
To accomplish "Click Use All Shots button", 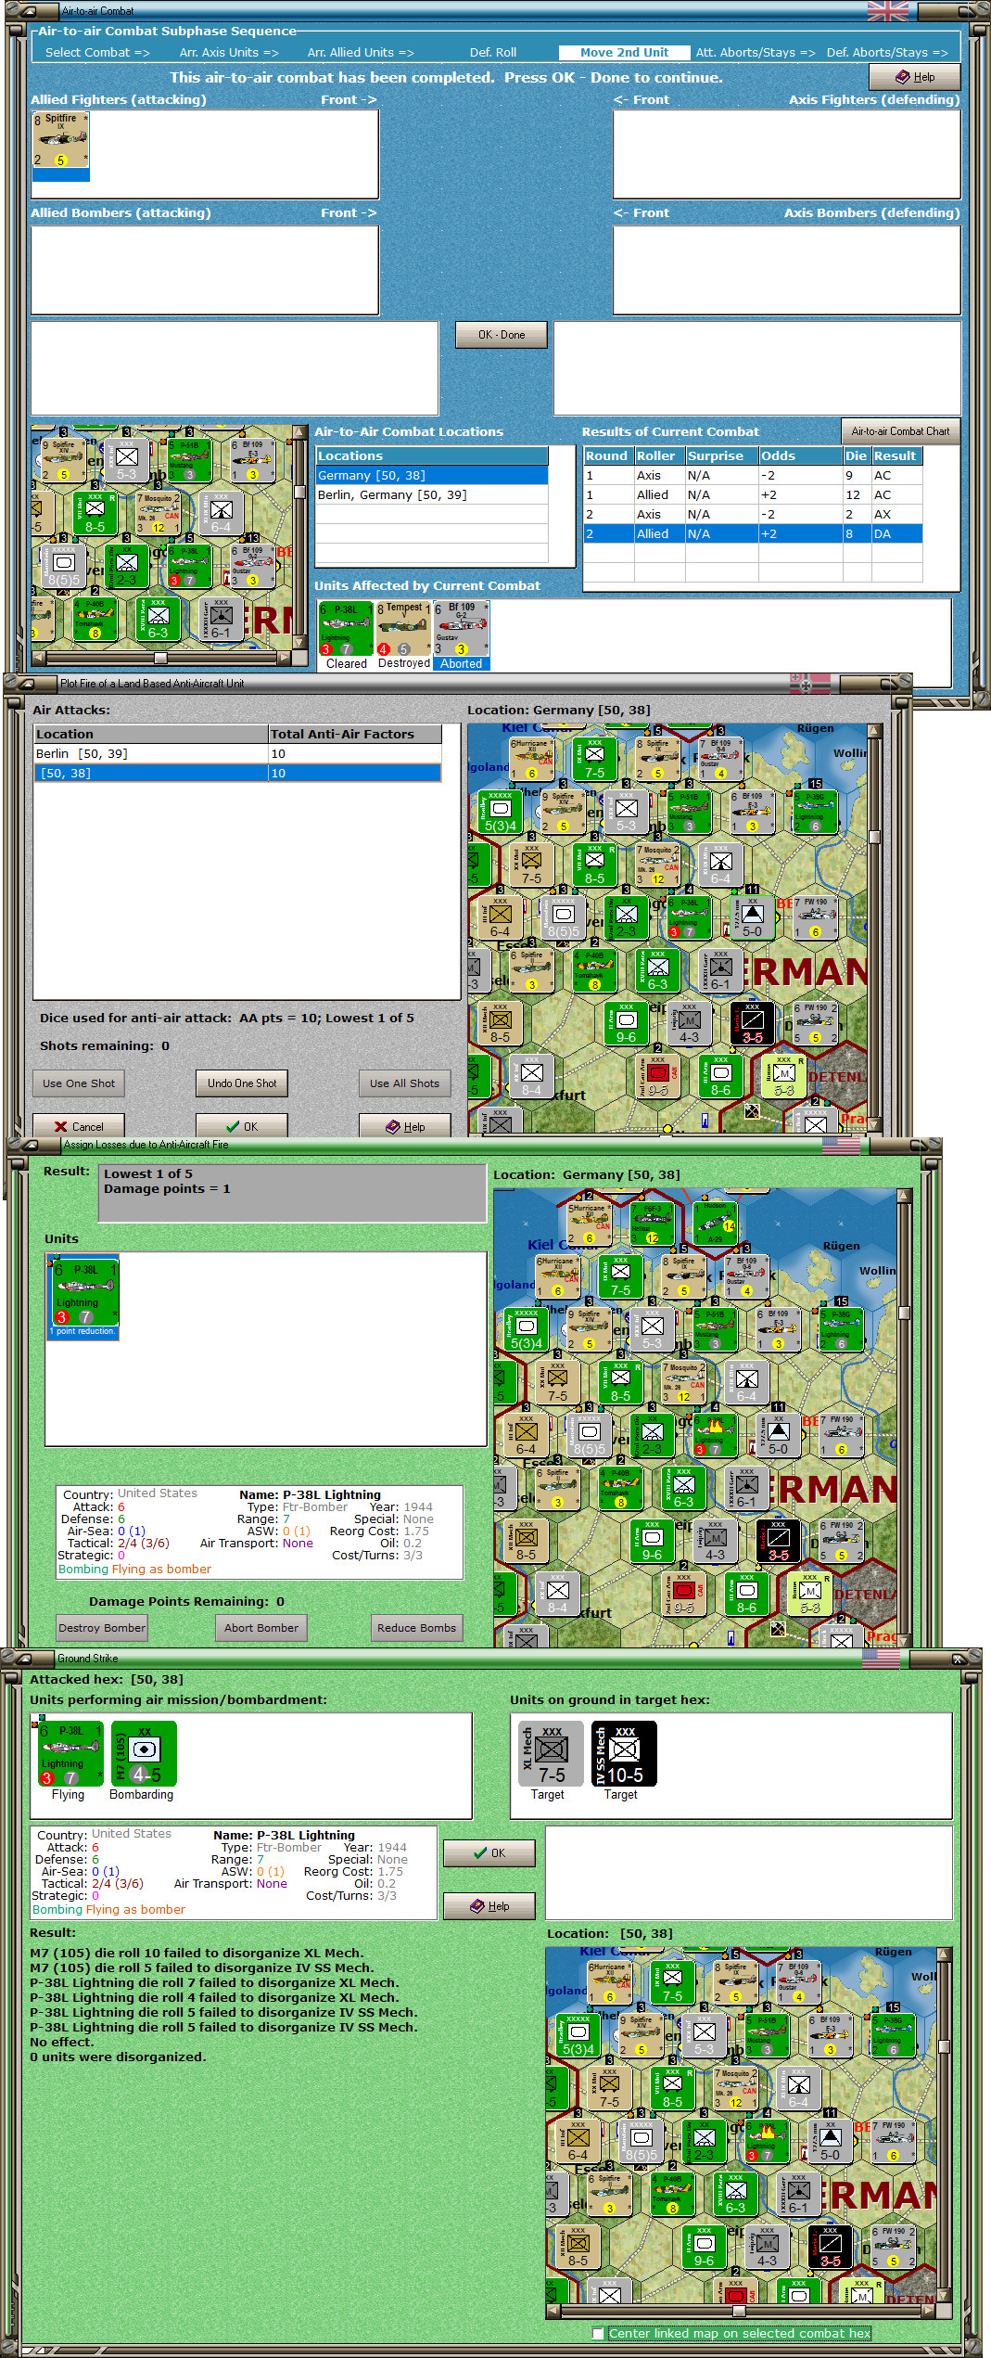I will pos(404,1083).
